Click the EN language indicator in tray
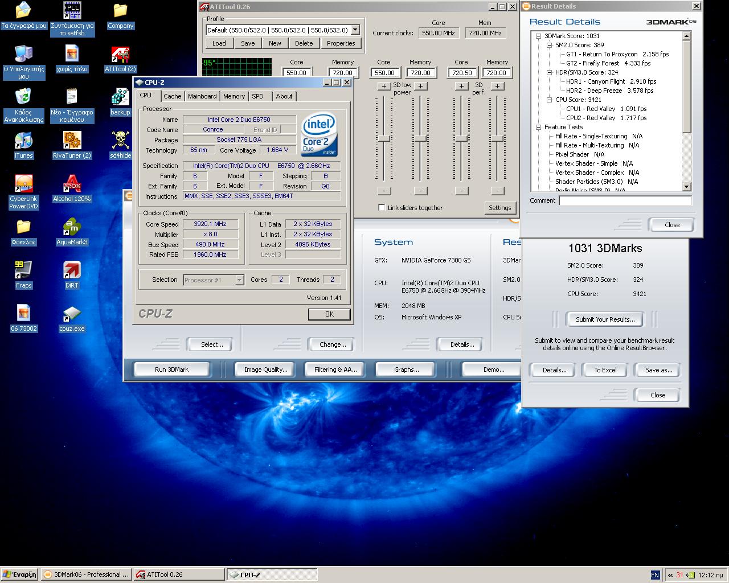This screenshot has width=729, height=583. tap(655, 575)
